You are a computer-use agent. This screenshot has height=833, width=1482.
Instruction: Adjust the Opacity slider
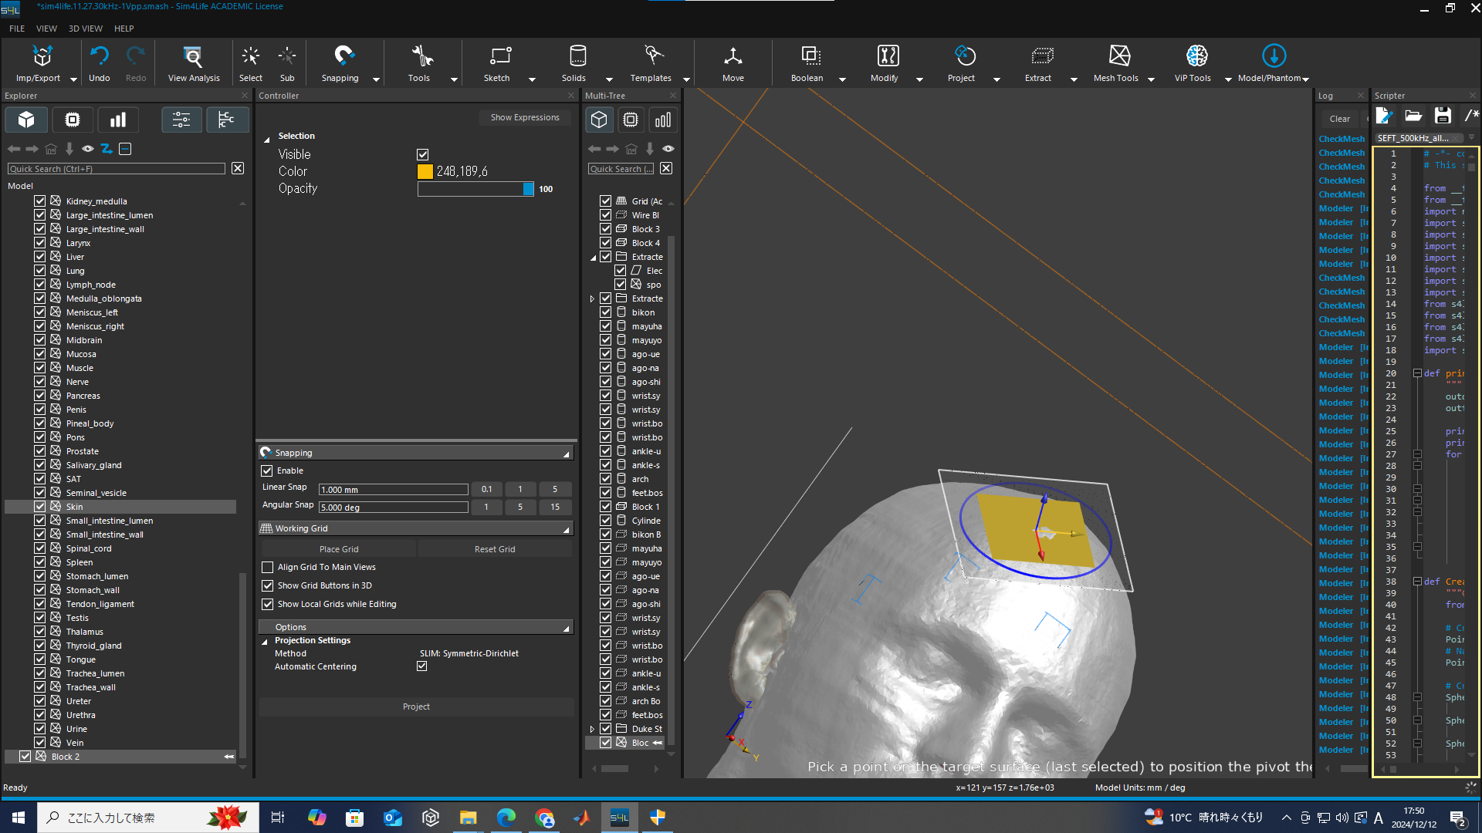[x=475, y=189]
